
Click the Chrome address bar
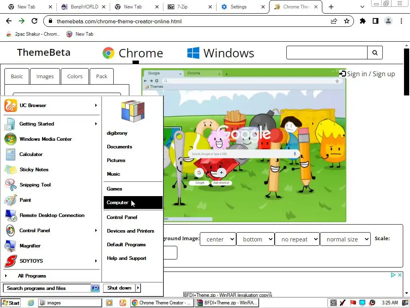pyautogui.click(x=191, y=21)
